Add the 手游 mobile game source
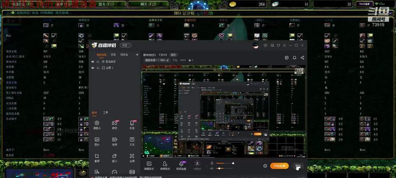 (x=132, y=125)
